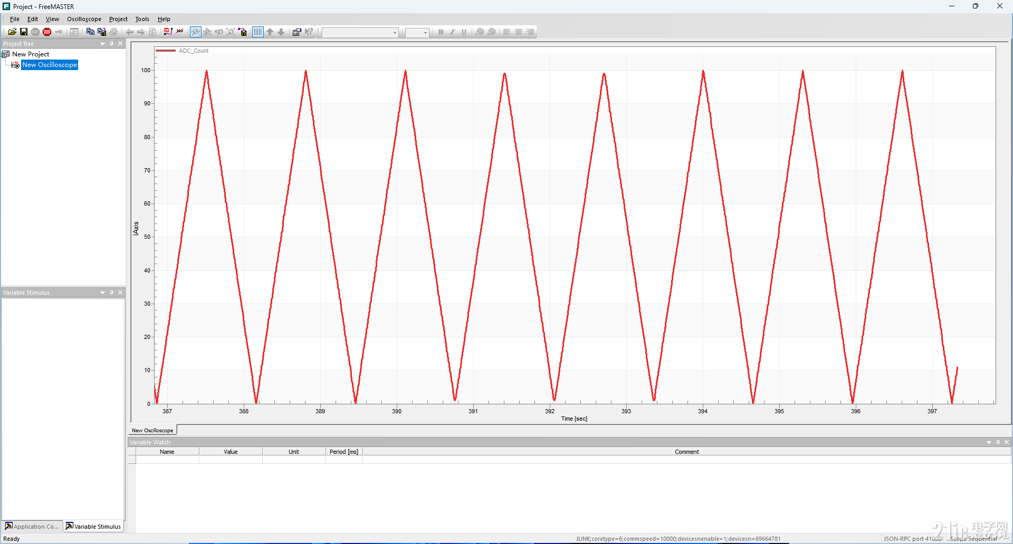The width and height of the screenshot is (1013, 544).
Task: Open the Project Tree panel dropdown arrow
Action: 102,44
